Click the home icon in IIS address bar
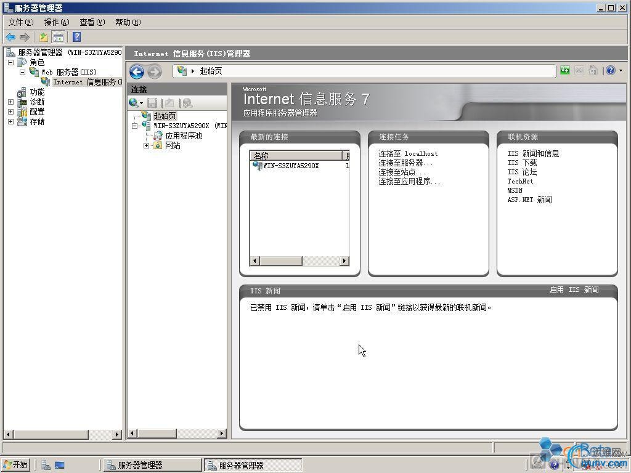The image size is (631, 473). (593, 70)
